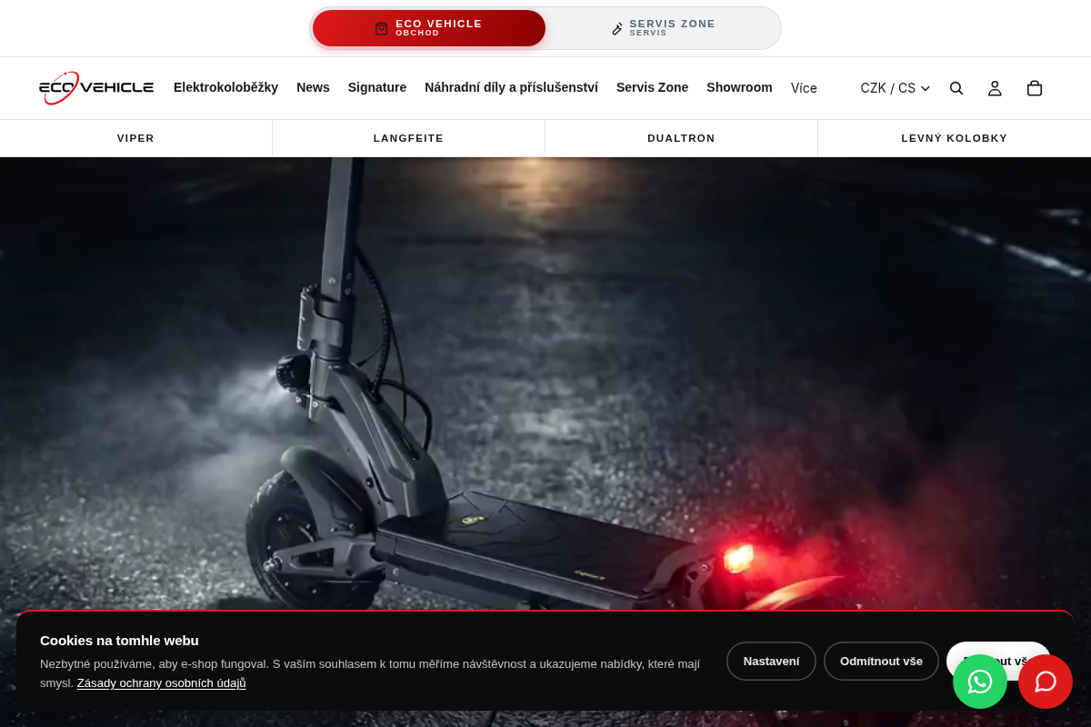Open the red live chat bubble

(x=1046, y=682)
